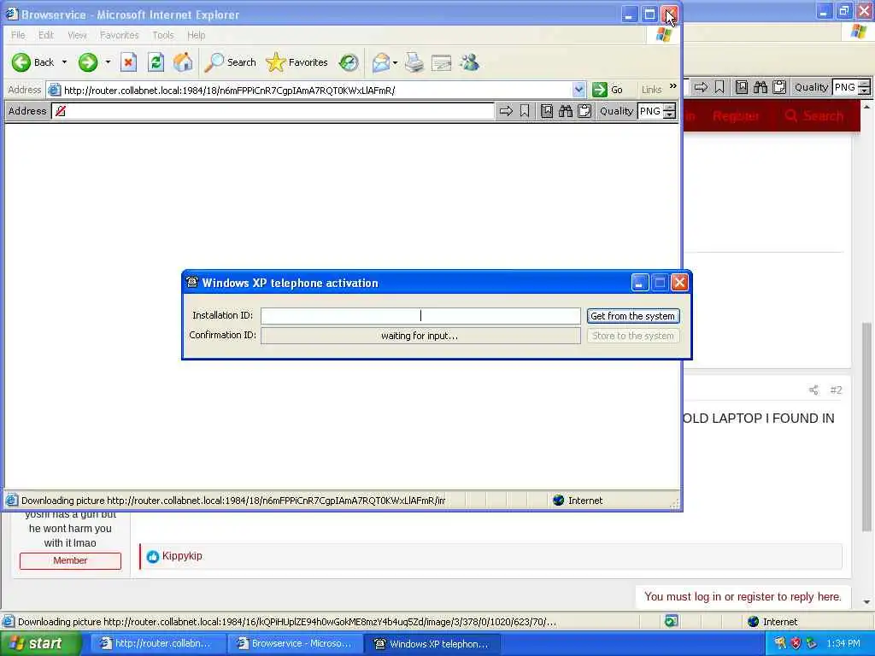Image resolution: width=875 pixels, height=656 pixels.
Task: Click the Internet zone globe in background status bar
Action: coord(754,622)
